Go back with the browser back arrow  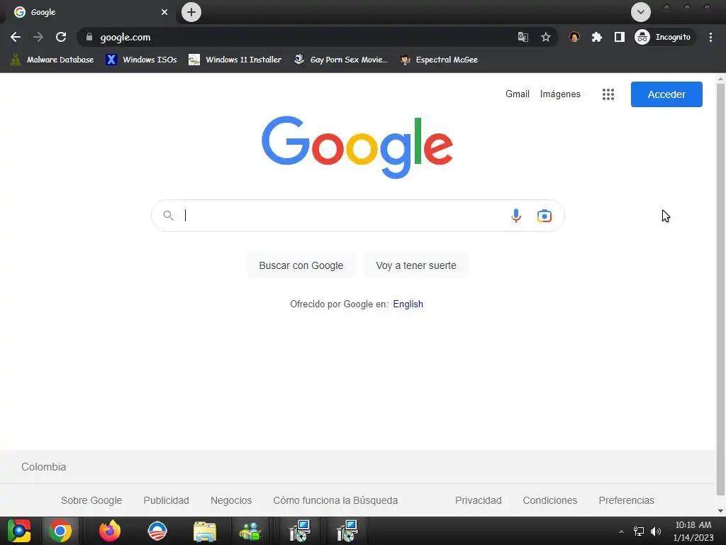click(x=16, y=37)
